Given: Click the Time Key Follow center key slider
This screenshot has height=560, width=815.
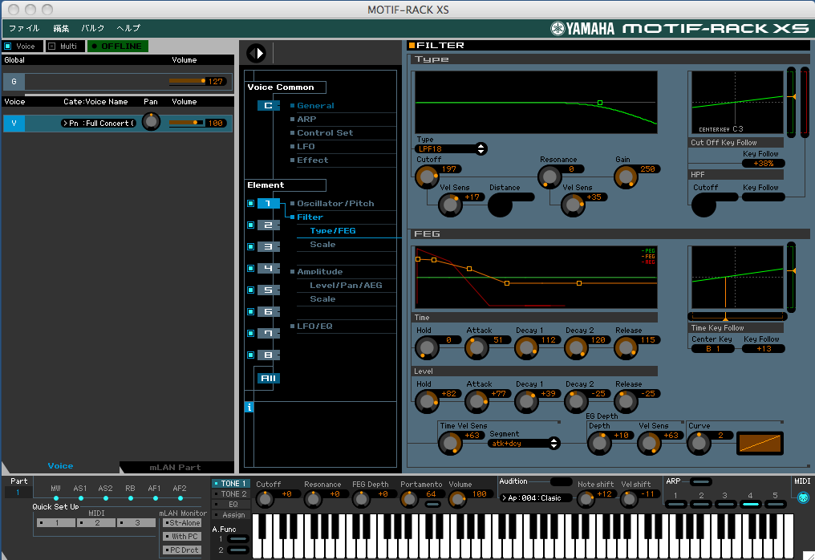Looking at the screenshot, I should 737,317.
